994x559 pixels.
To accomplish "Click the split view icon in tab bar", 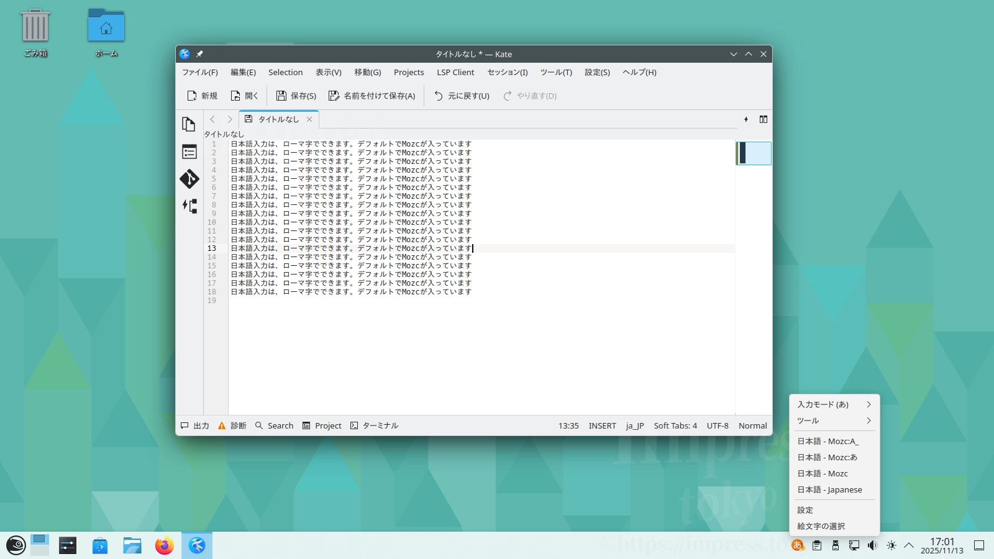I will [x=764, y=119].
